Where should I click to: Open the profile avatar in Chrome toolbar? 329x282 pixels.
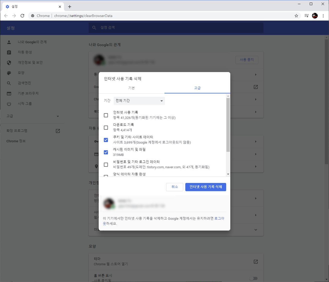(x=315, y=16)
